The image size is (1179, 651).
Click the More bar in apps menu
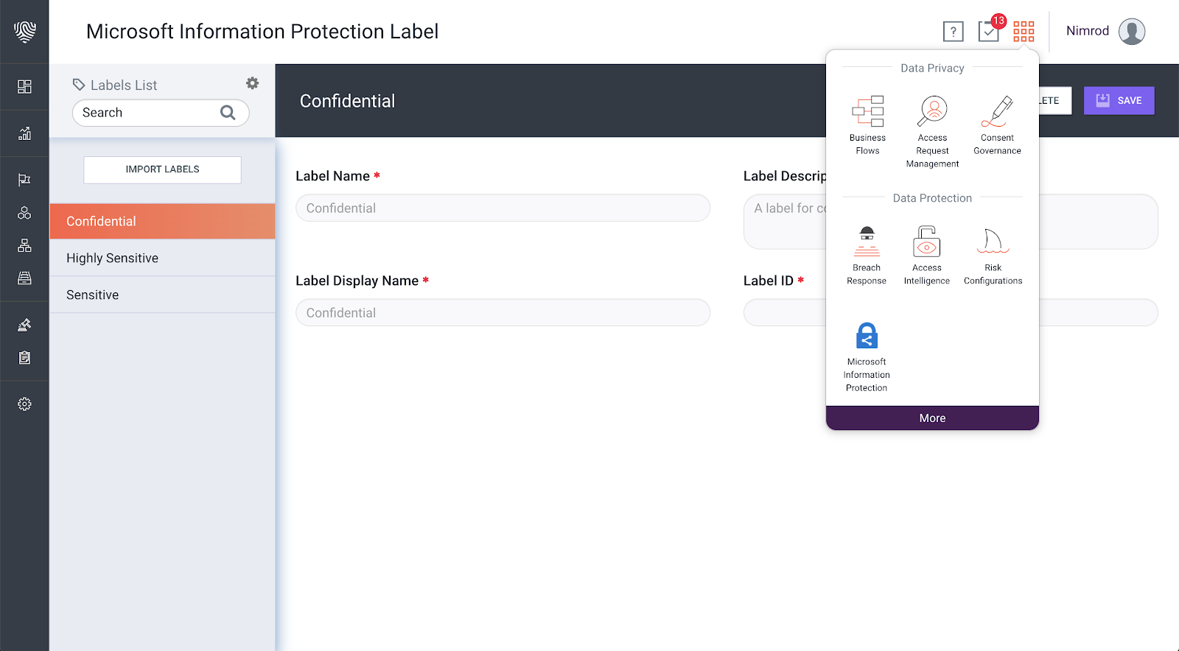(932, 418)
